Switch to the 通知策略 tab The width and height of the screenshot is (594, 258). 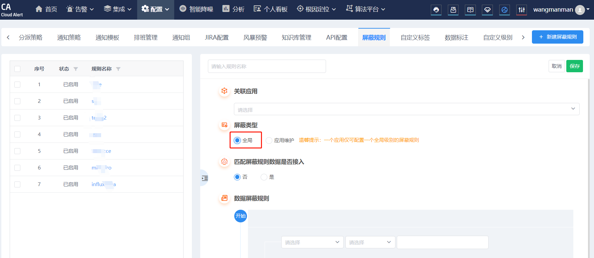pos(69,37)
